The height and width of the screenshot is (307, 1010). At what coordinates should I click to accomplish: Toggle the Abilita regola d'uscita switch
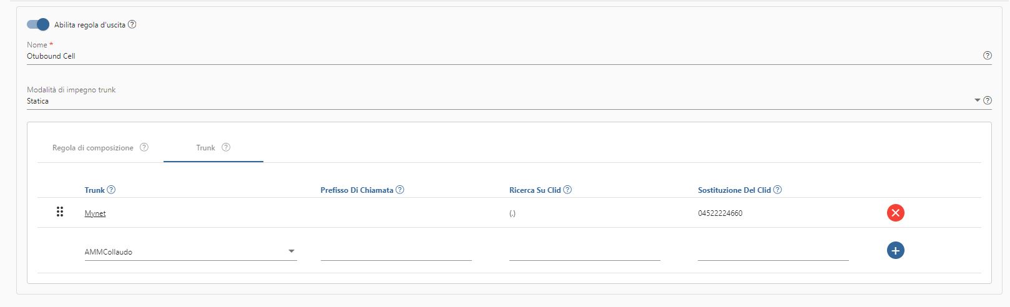click(x=38, y=24)
